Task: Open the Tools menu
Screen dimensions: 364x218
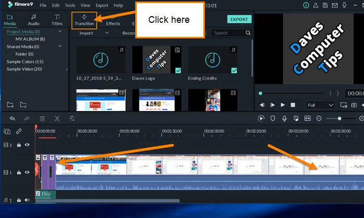Action: 70,5
